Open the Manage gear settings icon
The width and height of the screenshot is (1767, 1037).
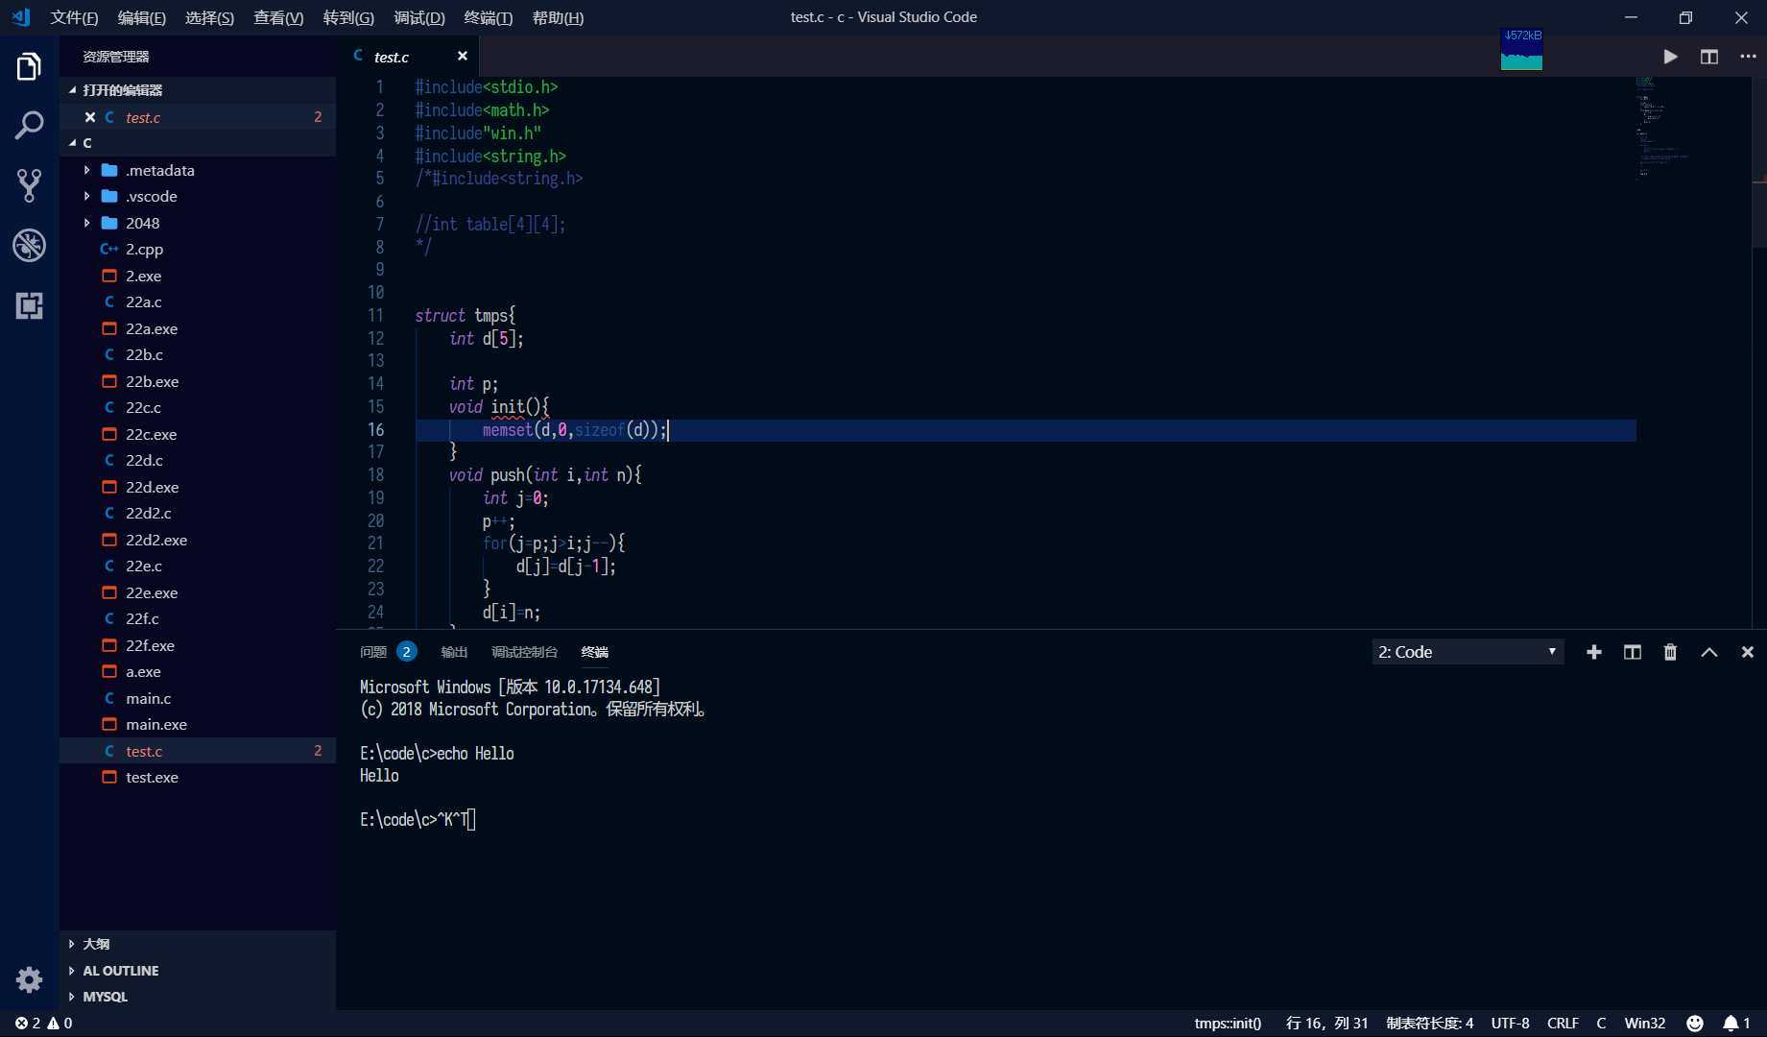pyautogui.click(x=29, y=979)
